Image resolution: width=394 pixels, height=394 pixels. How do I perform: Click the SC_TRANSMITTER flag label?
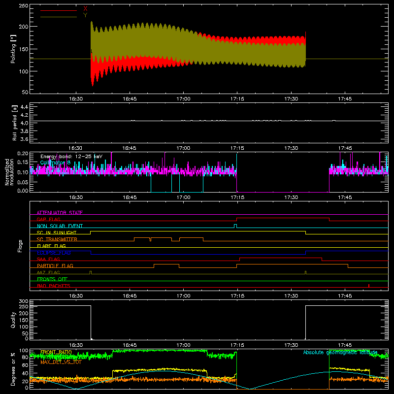(x=57, y=239)
